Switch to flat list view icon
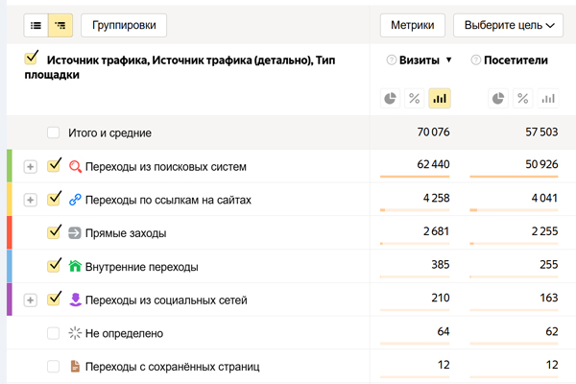 point(36,25)
